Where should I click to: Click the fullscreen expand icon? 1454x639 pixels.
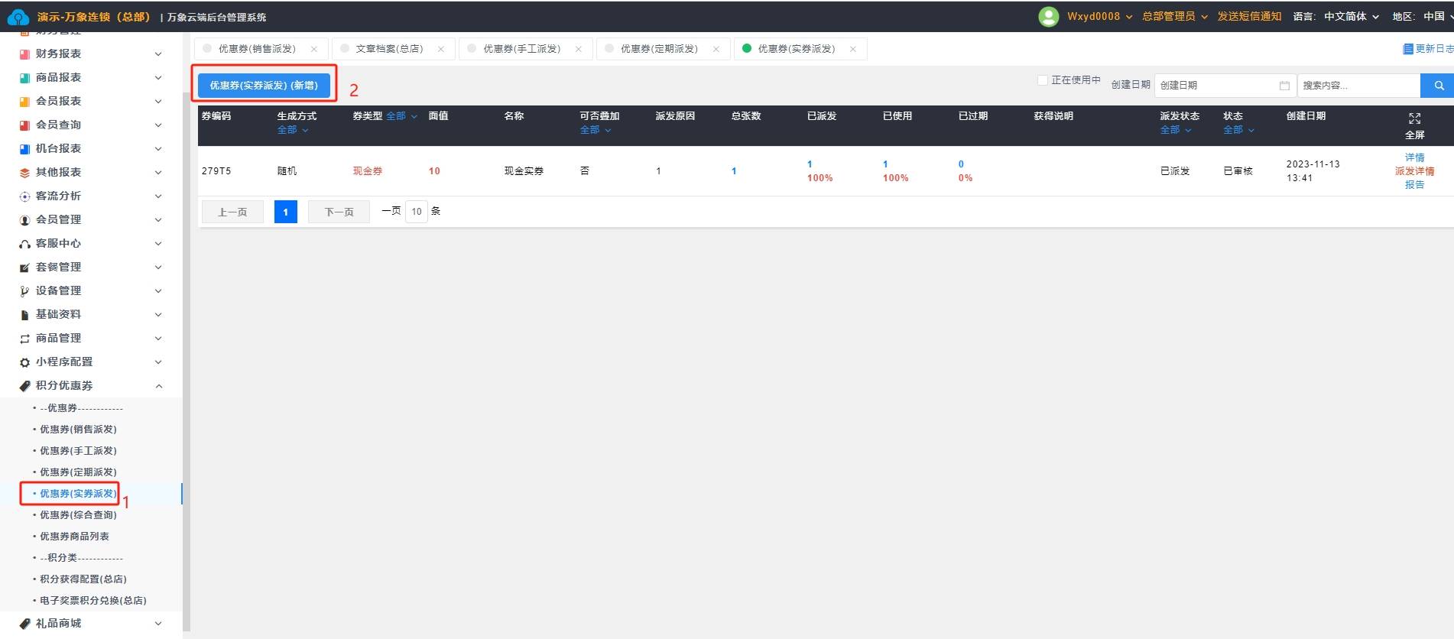coord(1414,118)
